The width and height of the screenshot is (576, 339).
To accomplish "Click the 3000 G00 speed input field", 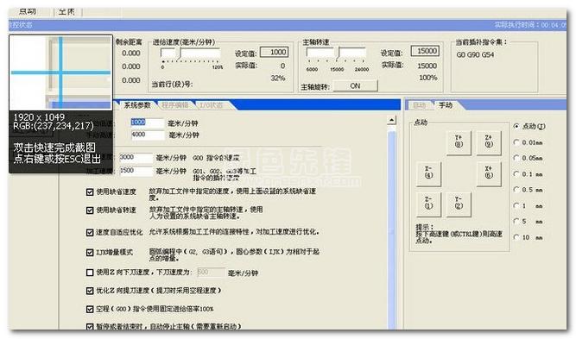I will (136, 157).
